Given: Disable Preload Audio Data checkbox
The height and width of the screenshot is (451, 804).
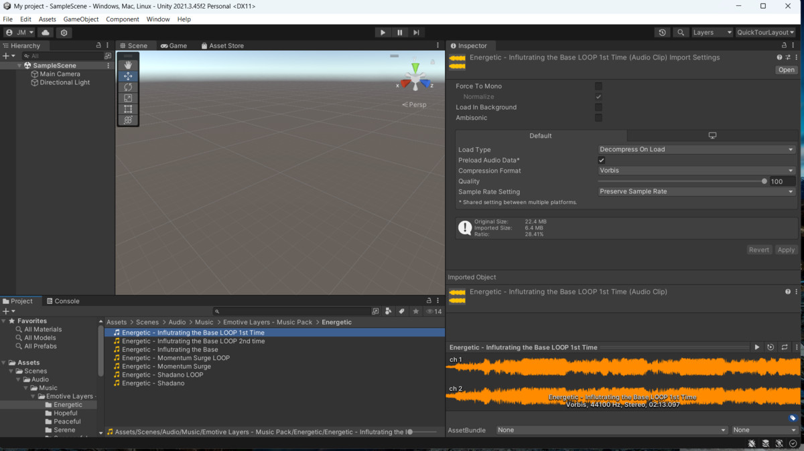Looking at the screenshot, I should [601, 160].
